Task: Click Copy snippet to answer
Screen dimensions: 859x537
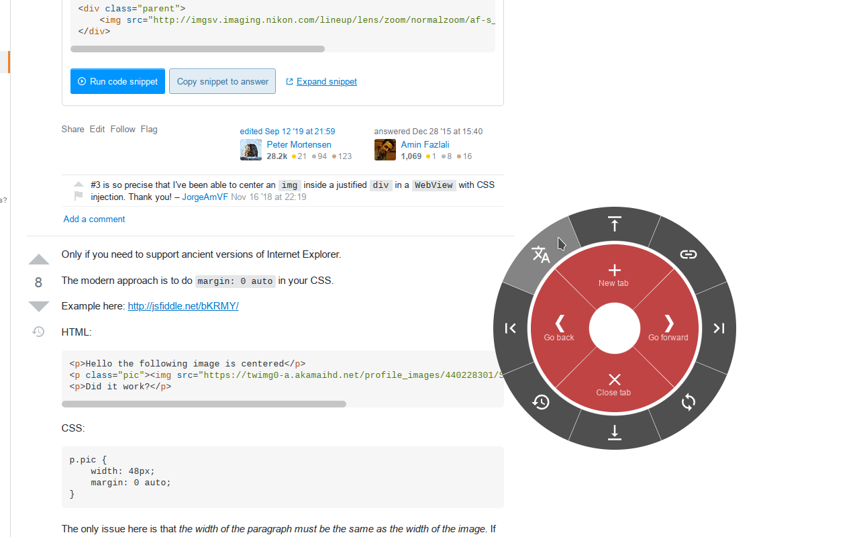Action: coord(222,81)
